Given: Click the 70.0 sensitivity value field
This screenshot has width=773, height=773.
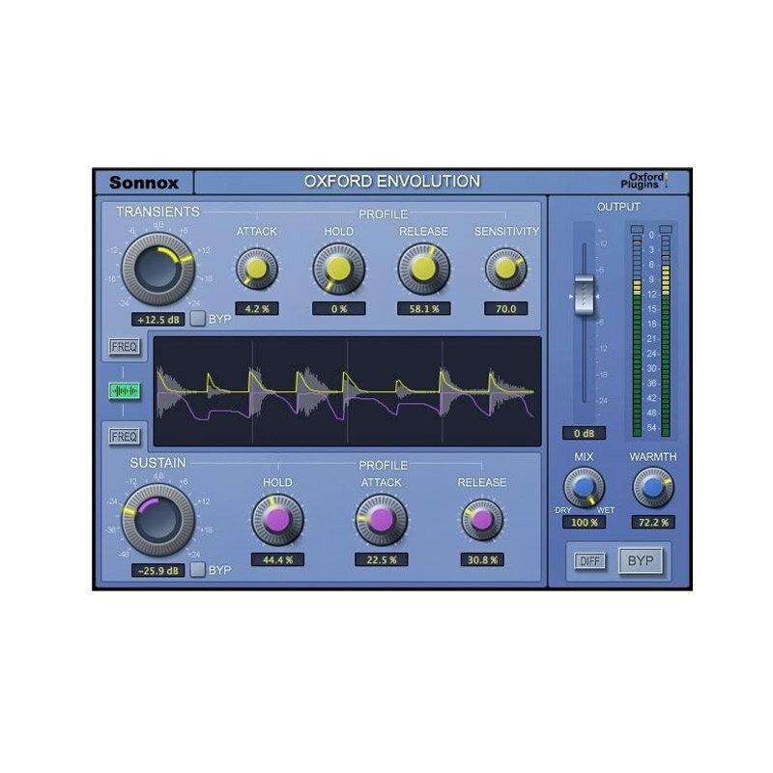Looking at the screenshot, I should [x=505, y=308].
